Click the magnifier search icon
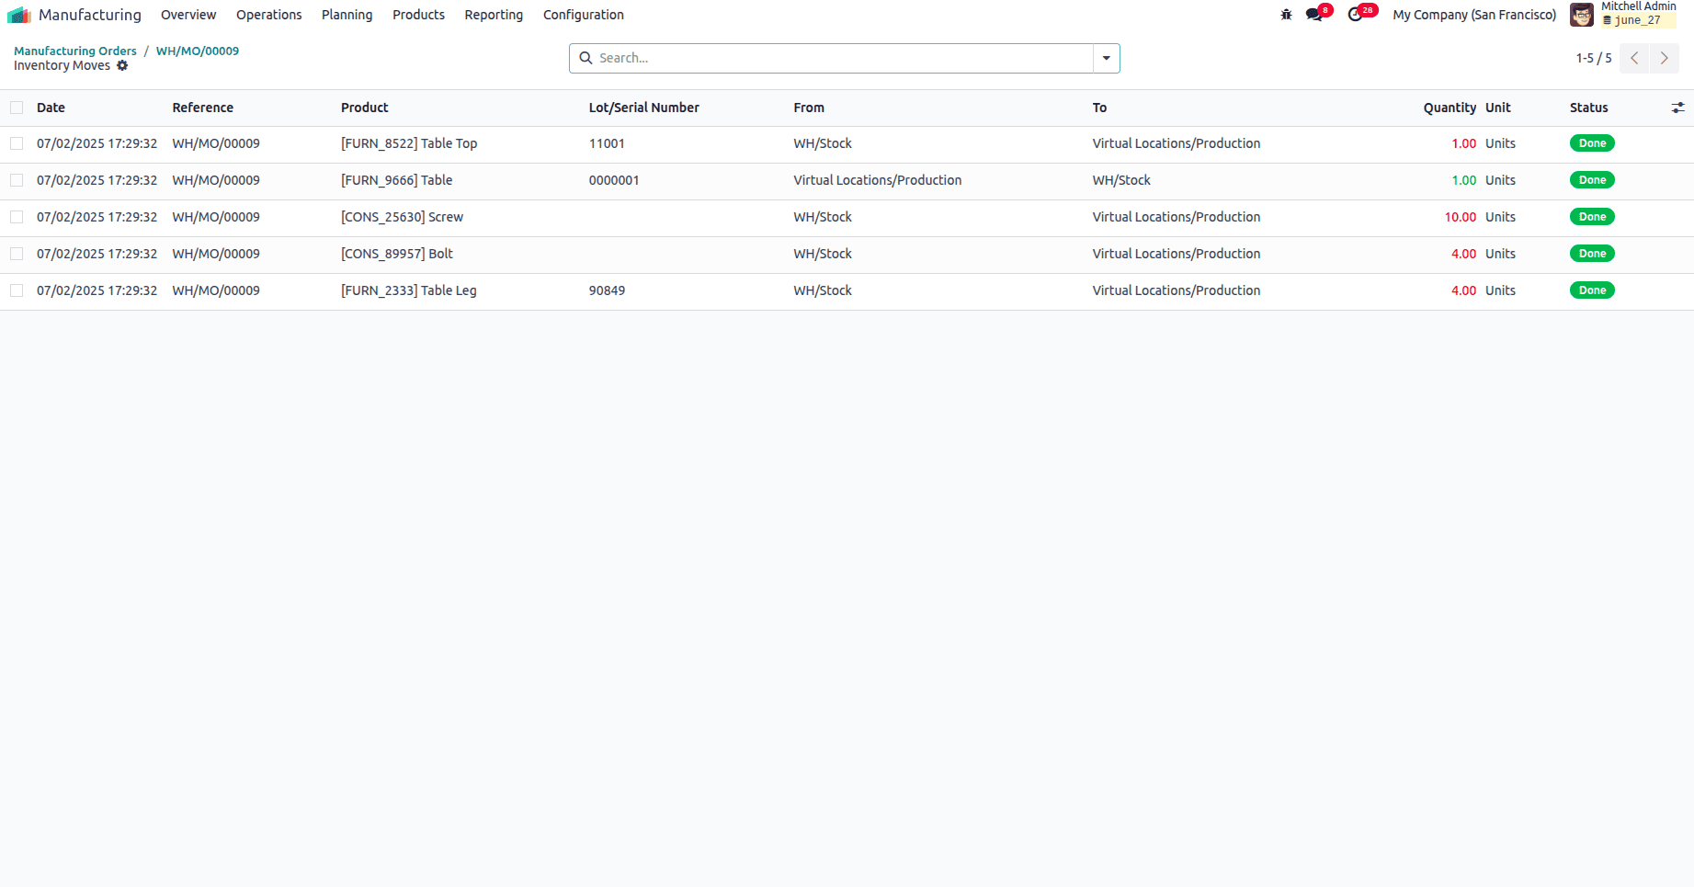This screenshot has width=1694, height=887. (586, 58)
